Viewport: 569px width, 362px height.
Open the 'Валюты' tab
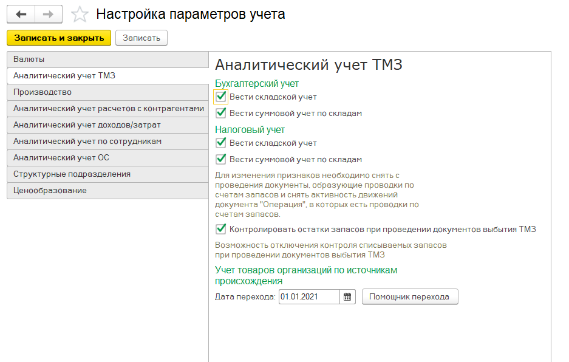tap(107, 60)
